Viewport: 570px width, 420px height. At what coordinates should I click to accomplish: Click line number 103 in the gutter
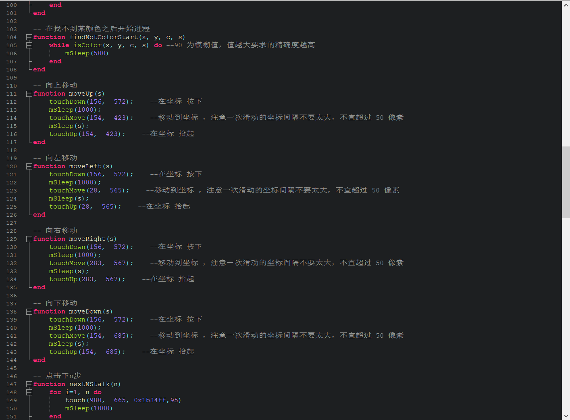click(12, 29)
